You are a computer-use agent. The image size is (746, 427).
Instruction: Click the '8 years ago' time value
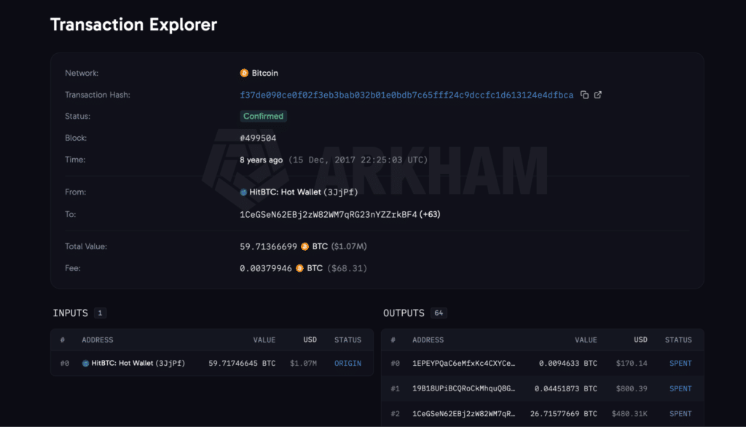click(x=262, y=160)
